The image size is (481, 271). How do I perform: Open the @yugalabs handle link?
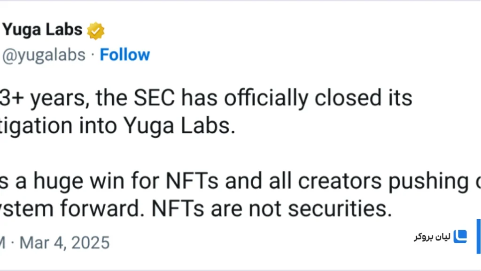point(44,56)
